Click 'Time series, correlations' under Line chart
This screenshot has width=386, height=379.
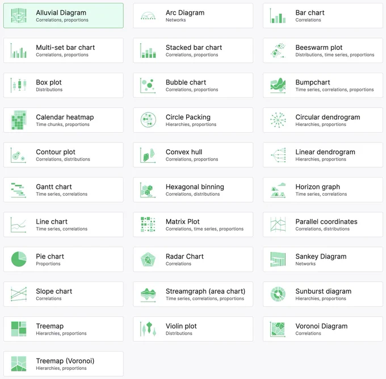(61, 229)
